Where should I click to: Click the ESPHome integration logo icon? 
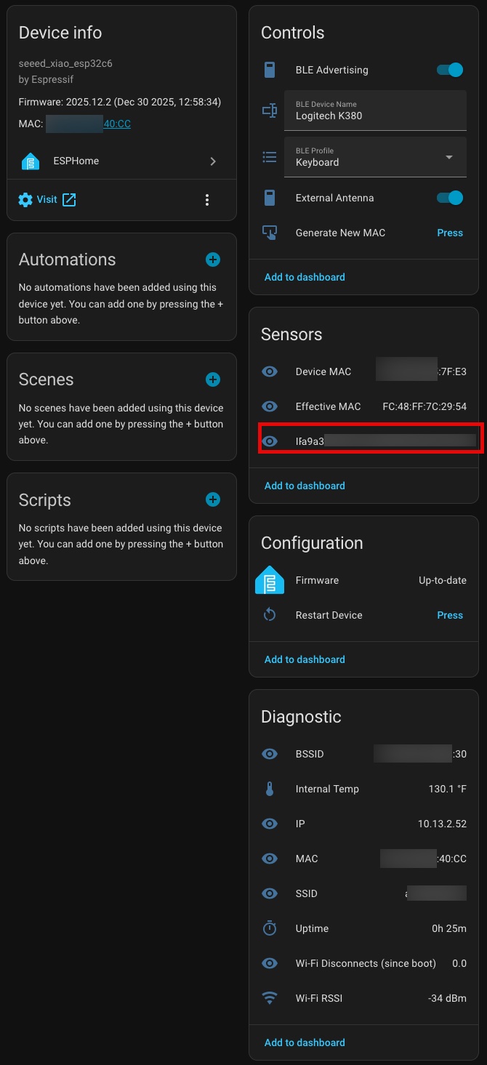(x=31, y=161)
